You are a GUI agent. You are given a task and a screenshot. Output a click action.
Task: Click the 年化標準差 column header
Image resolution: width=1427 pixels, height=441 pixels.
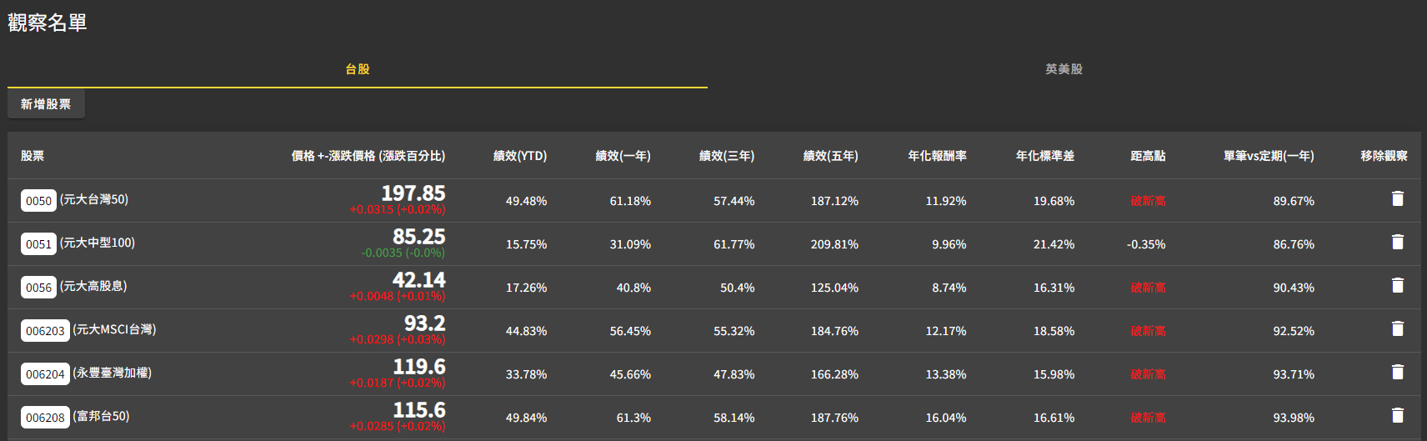1045,156
